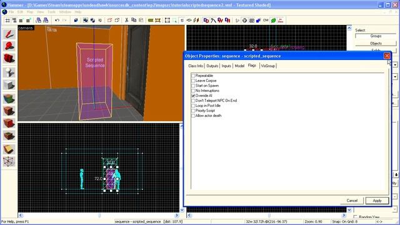Click the Ungroup selection icon
The image size is (400, 225).
click(x=92, y=20)
